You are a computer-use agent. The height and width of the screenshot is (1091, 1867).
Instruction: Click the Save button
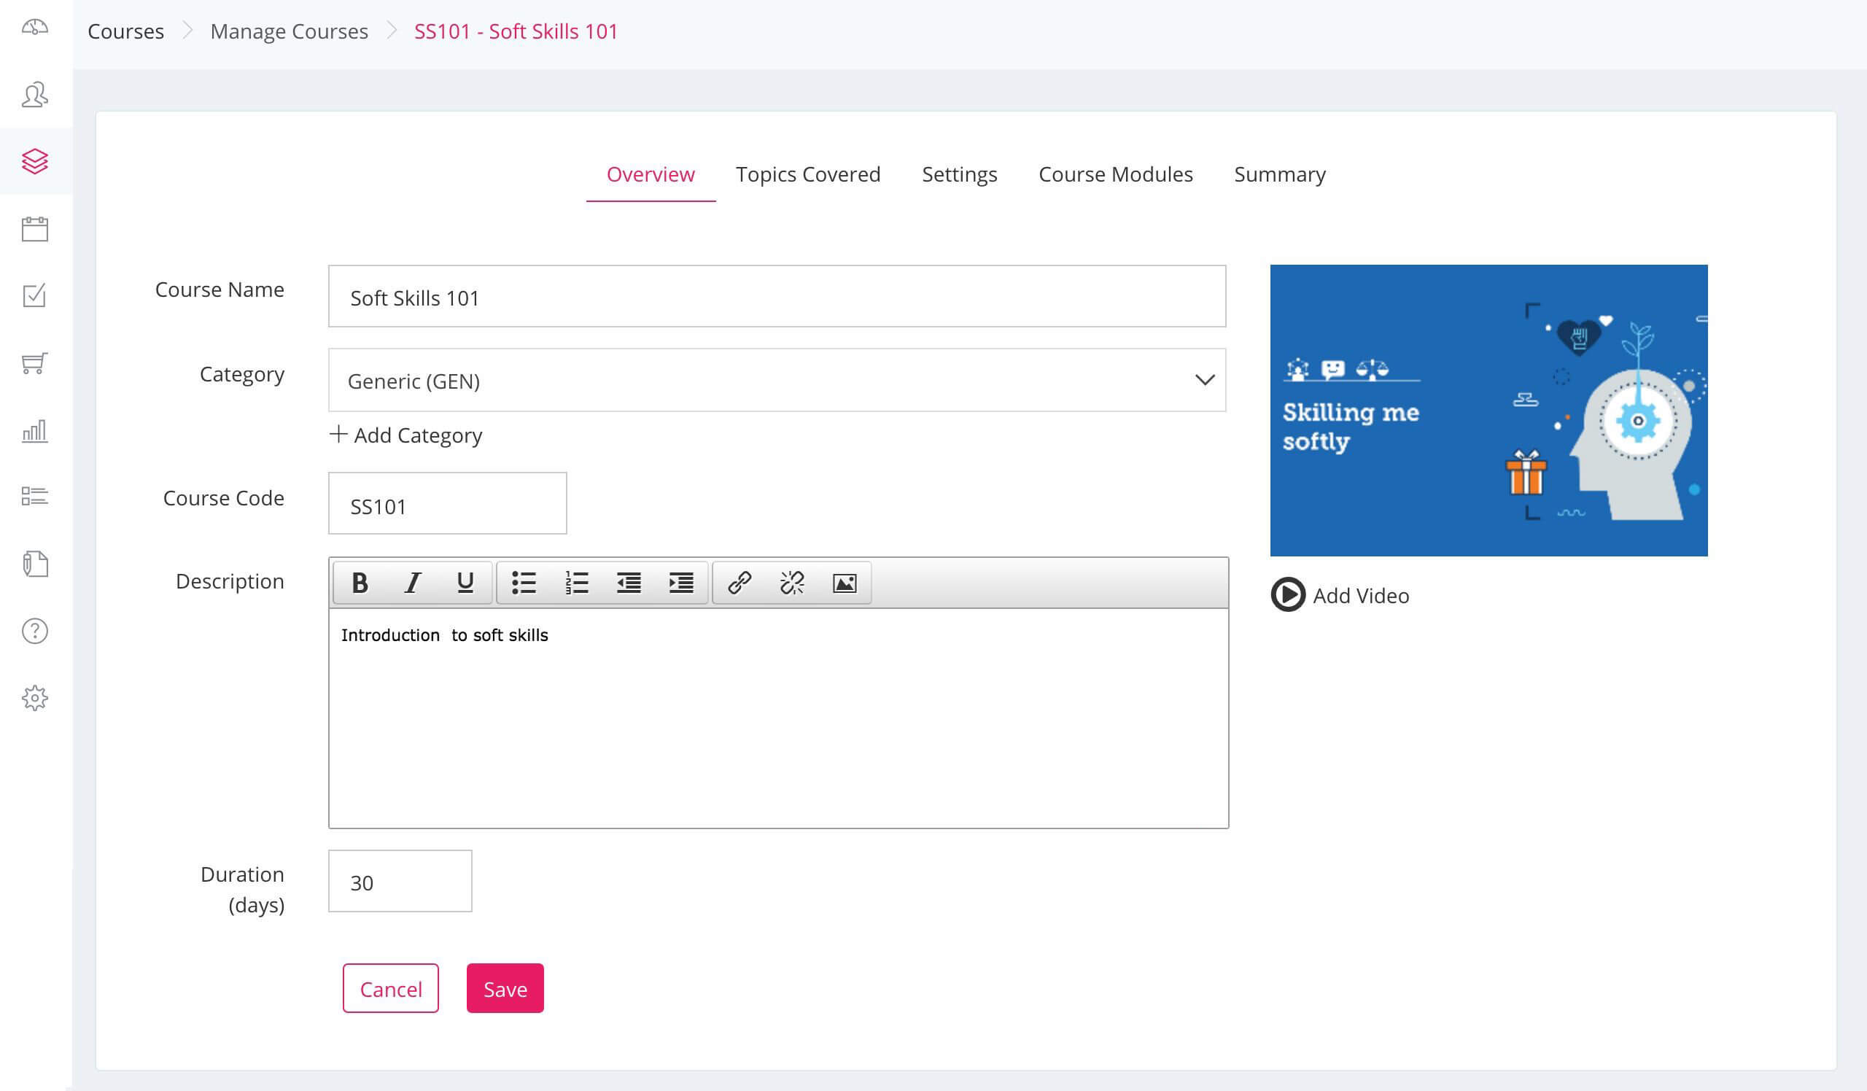505,988
